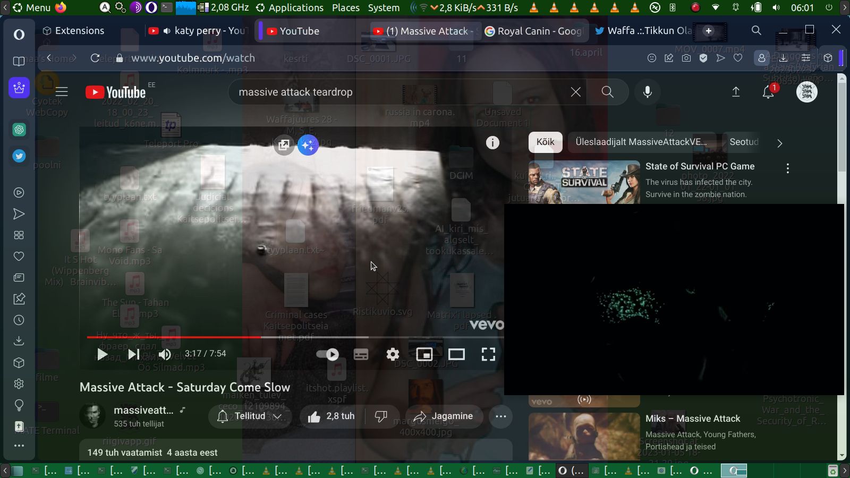Switch to the katy perry YouTube tab
850x478 pixels.
[x=197, y=31]
